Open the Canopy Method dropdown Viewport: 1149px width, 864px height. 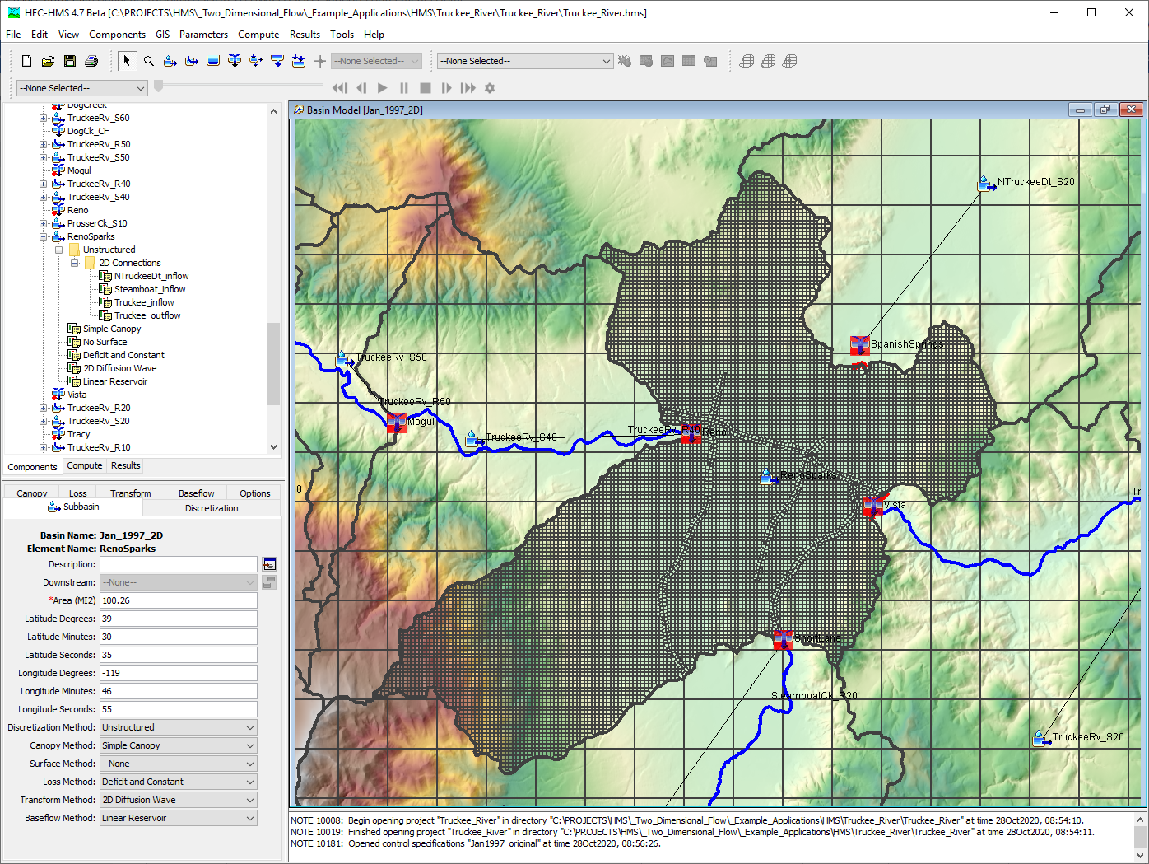click(x=178, y=745)
